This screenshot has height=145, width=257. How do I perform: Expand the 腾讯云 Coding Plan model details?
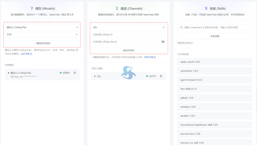[9, 73]
